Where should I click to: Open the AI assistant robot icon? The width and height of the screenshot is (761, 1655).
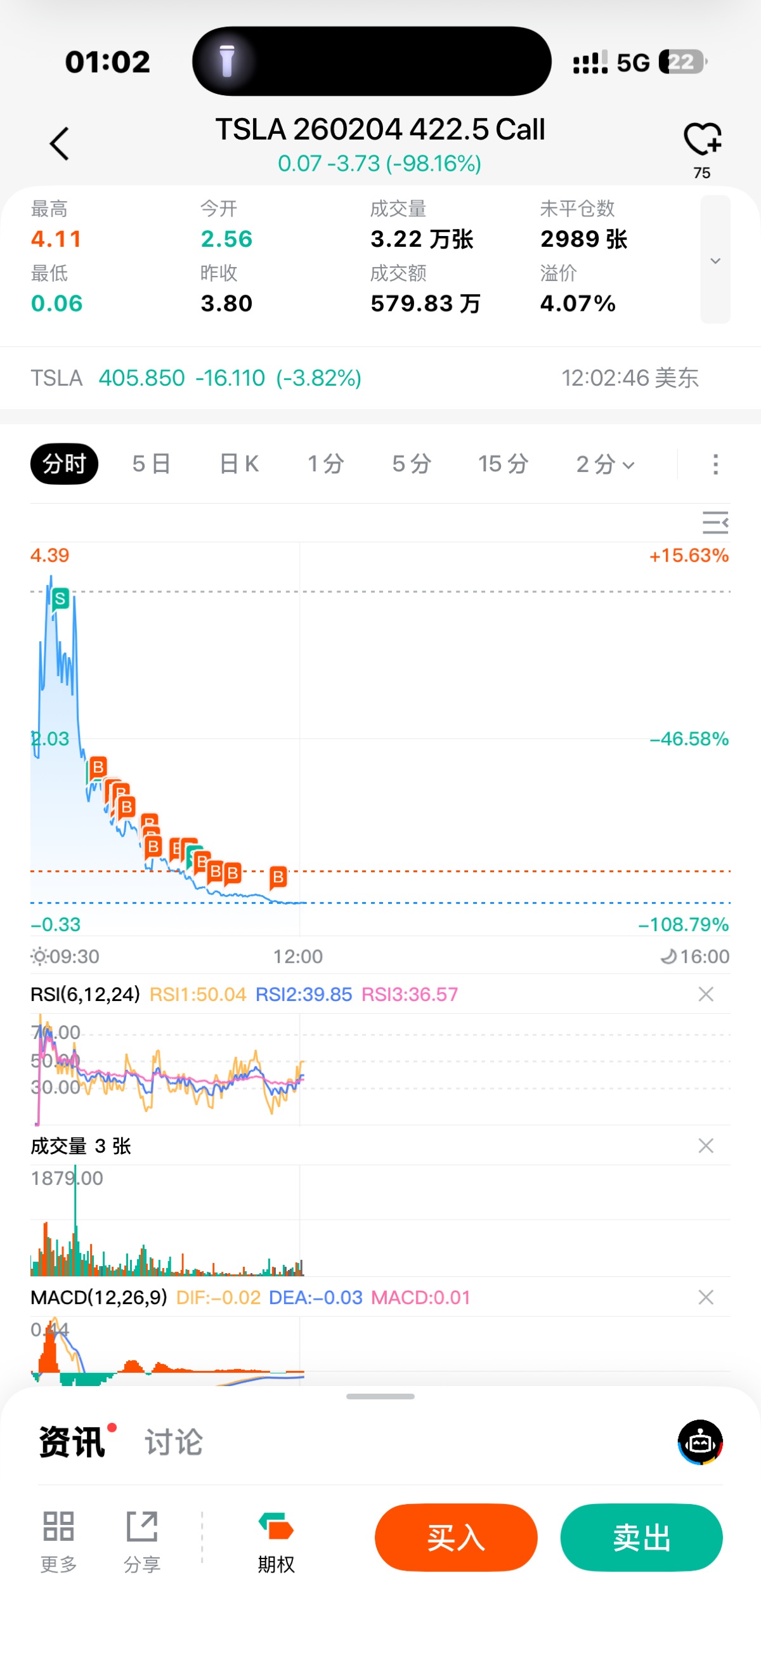point(700,1442)
